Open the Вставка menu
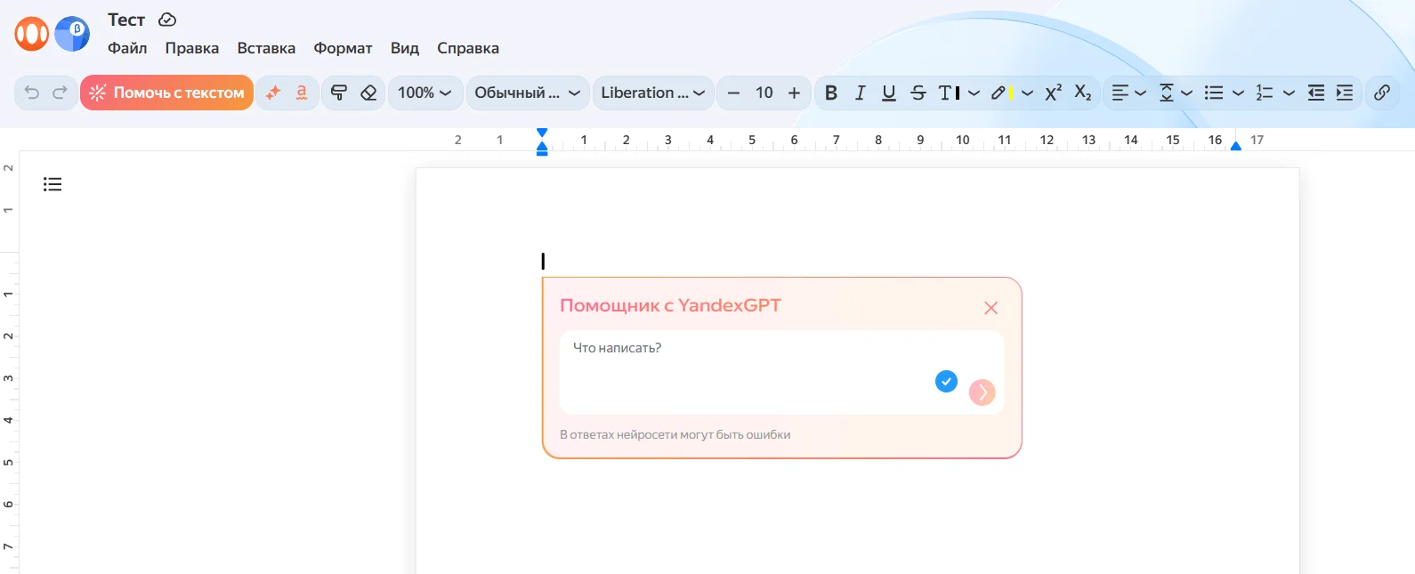This screenshot has width=1415, height=574. [266, 48]
